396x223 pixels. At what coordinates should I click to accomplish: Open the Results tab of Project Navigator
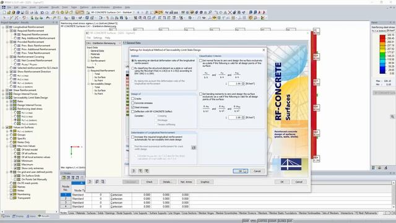[44, 216]
